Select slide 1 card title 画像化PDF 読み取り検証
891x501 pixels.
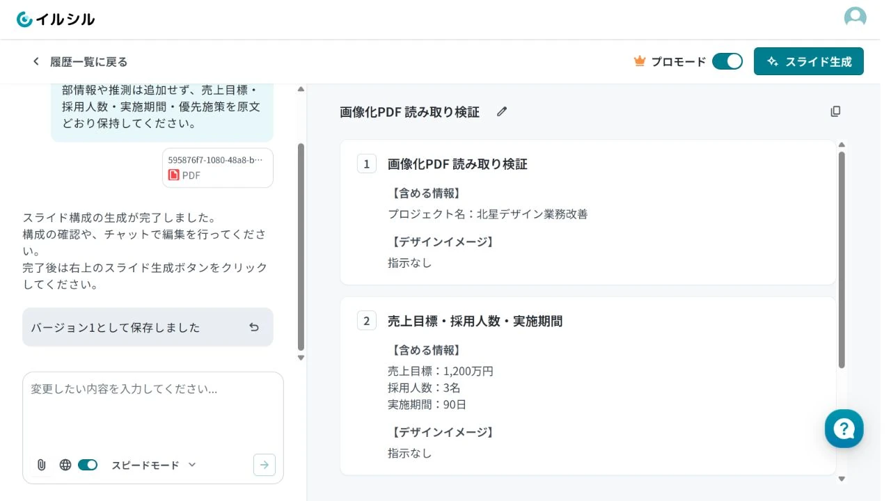point(457,164)
